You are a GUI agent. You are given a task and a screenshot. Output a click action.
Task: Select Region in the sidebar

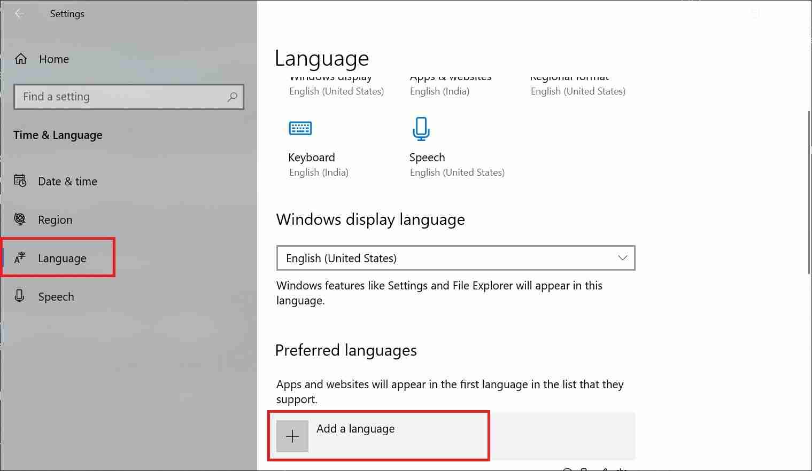55,219
